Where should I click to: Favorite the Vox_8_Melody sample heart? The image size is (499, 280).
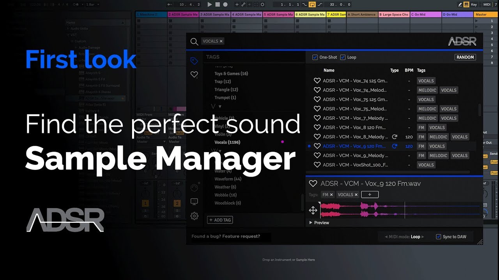pos(317,137)
